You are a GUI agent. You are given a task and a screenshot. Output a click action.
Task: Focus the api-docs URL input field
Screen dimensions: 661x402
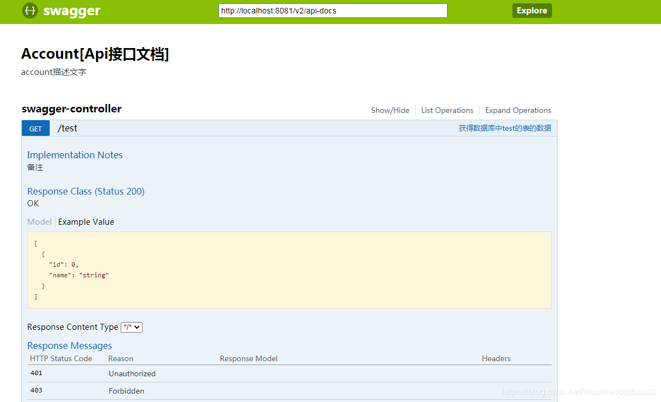[332, 11]
